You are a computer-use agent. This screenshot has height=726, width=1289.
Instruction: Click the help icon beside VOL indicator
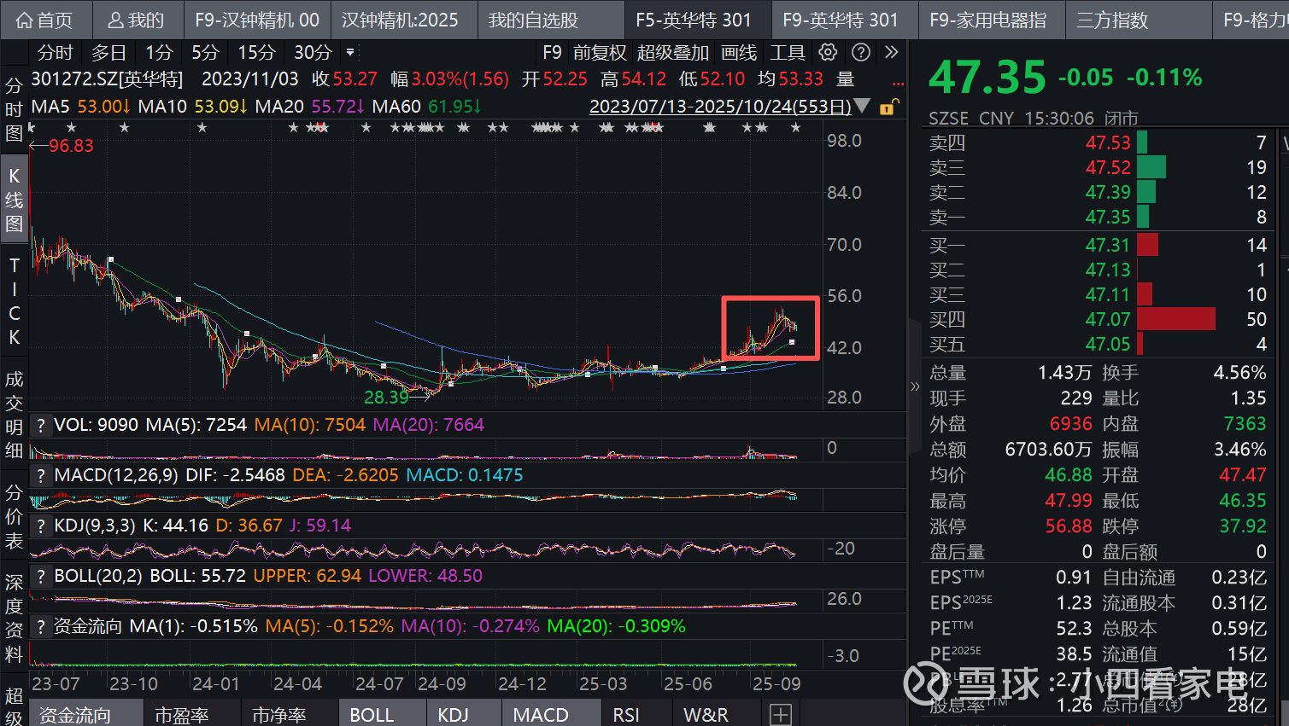40,425
